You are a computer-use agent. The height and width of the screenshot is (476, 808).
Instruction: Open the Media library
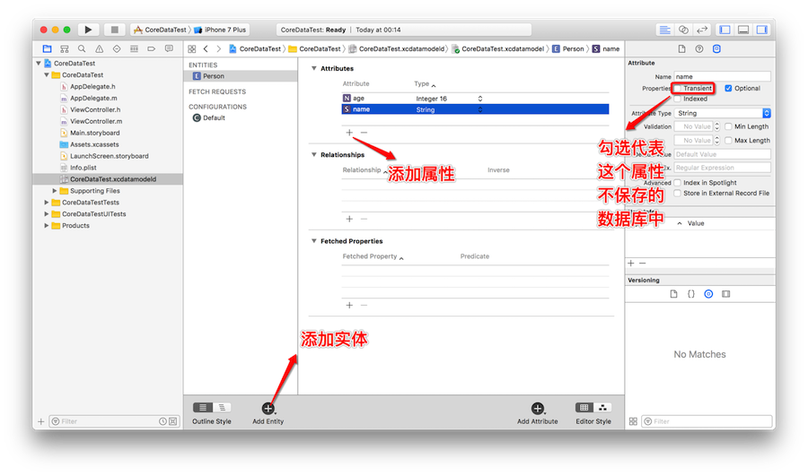[726, 294]
